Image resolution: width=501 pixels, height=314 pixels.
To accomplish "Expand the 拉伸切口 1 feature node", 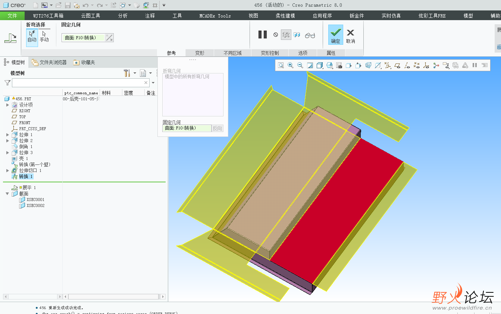I will tap(7, 170).
